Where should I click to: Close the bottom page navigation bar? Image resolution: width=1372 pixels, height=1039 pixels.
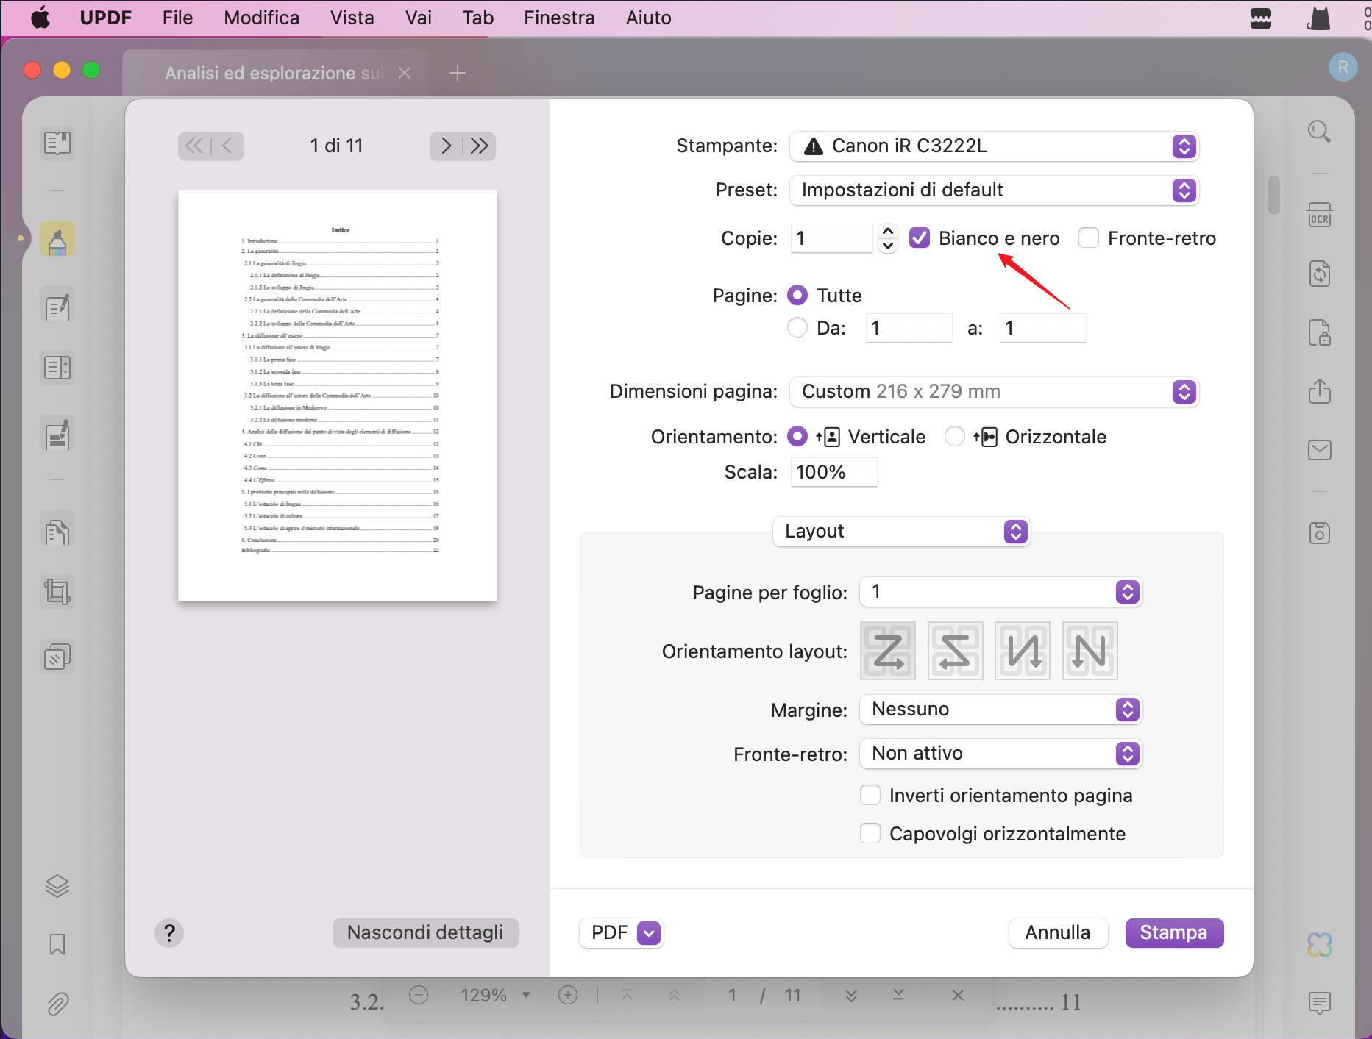click(958, 996)
